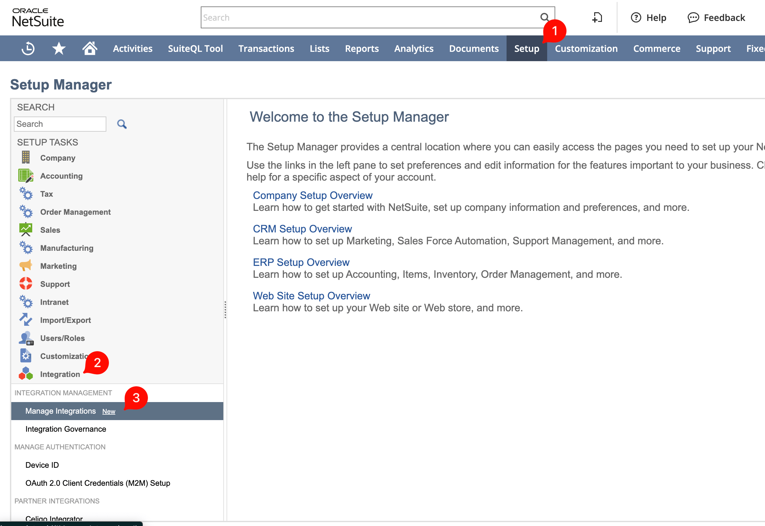Click the Tax gears icon
Image resolution: width=765 pixels, height=526 pixels.
tap(26, 193)
